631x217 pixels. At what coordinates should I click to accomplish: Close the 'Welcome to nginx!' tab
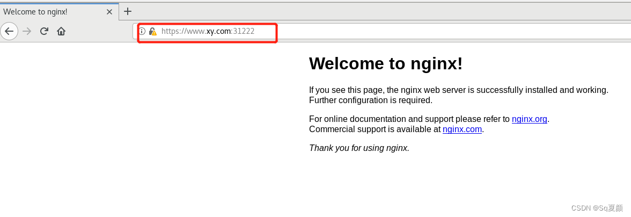[109, 12]
